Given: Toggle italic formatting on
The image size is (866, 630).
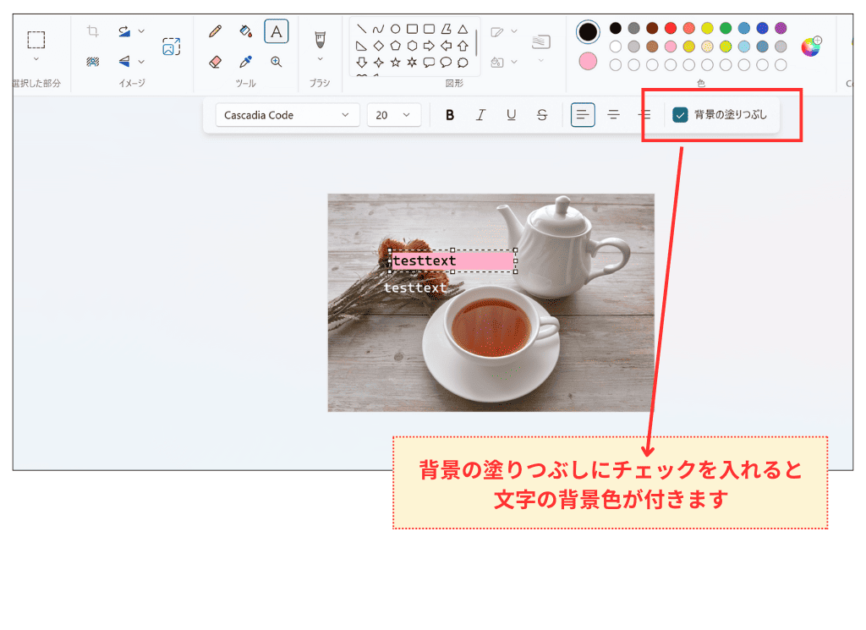Looking at the screenshot, I should (480, 114).
